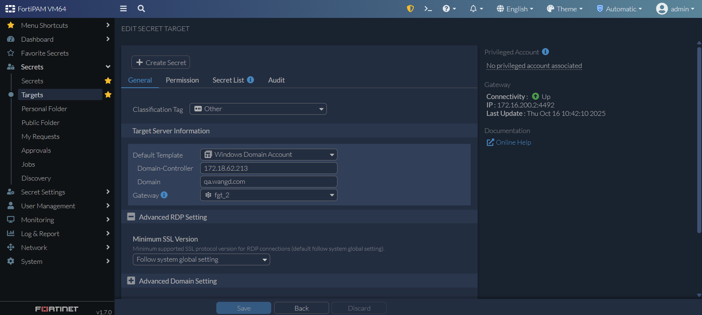Image resolution: width=702 pixels, height=315 pixels.
Task: Collapse the Advanced RDP Setting section
Action: (x=131, y=217)
